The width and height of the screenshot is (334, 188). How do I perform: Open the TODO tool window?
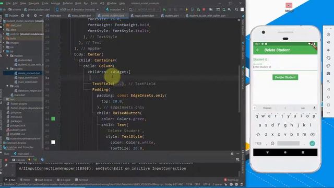25,180
